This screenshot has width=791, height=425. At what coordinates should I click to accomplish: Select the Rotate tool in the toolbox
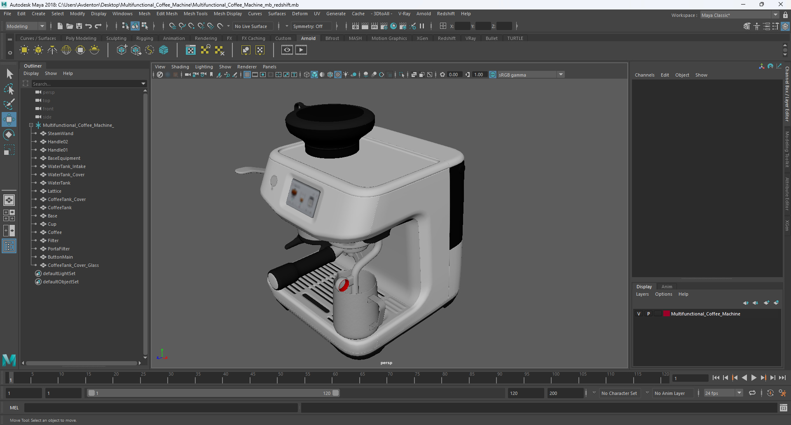coord(9,135)
